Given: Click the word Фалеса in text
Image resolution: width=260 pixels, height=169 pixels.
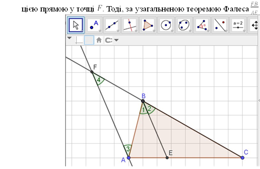Looking at the screenshot, I should tap(236, 9).
